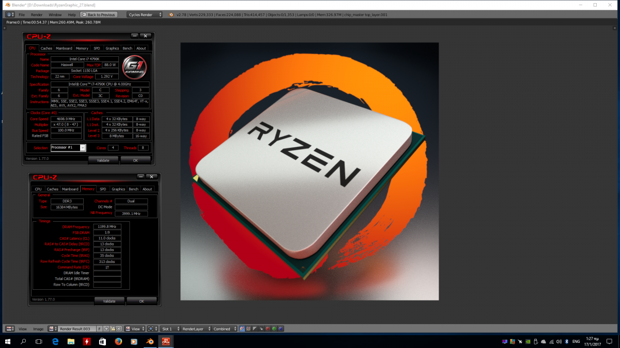The width and height of the screenshot is (620, 348).
Task: Open the Image menu in image editor
Action: pos(38,329)
